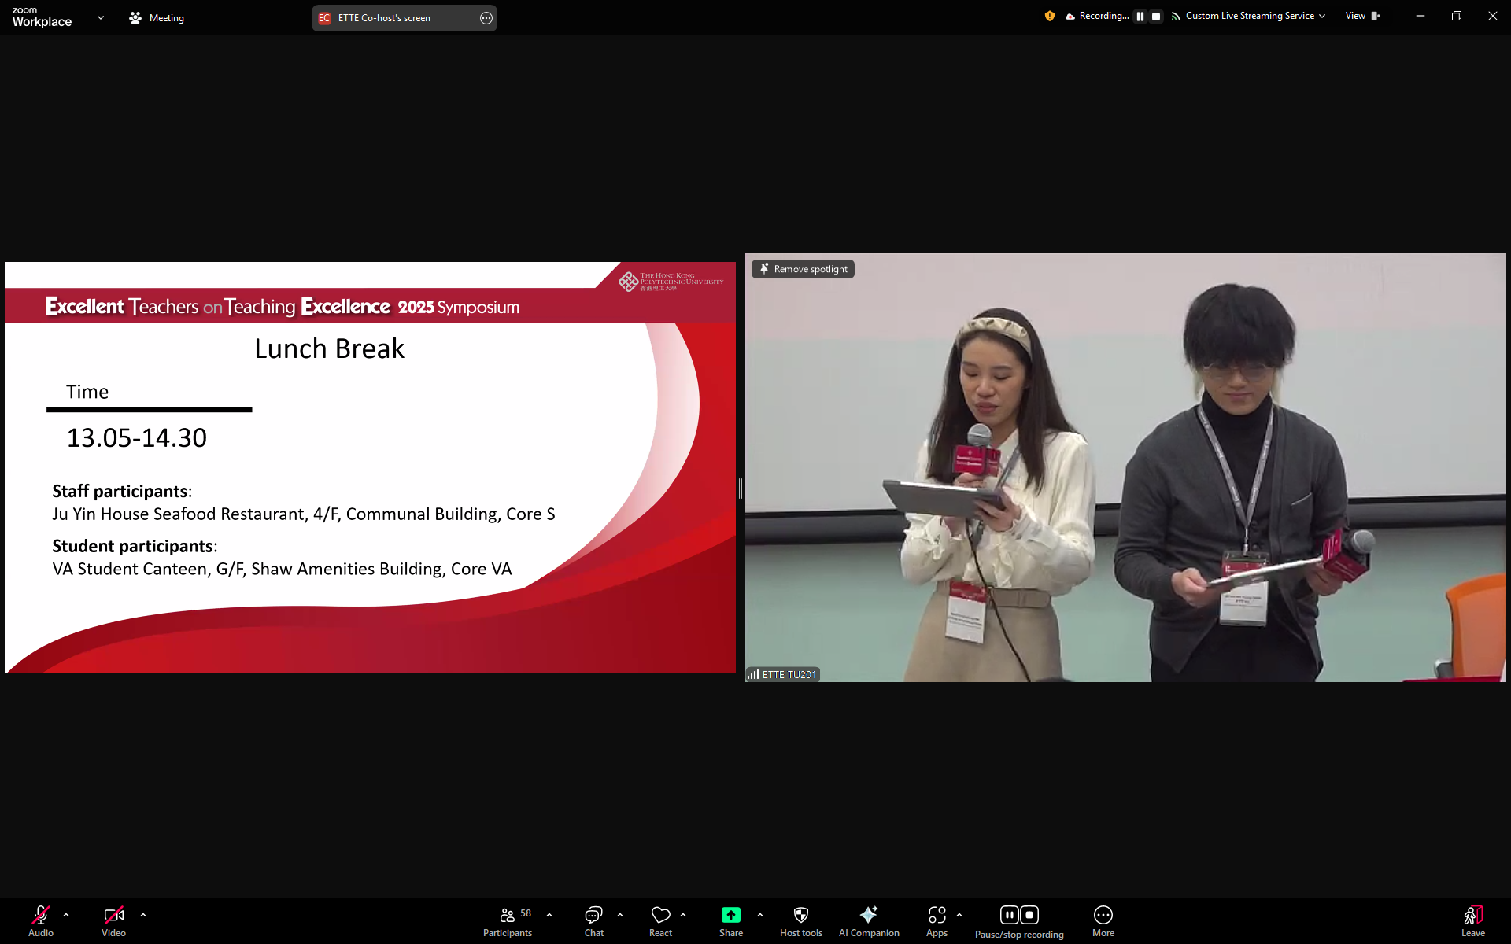Open ETTE Co-host's screen options ellipsis
This screenshot has height=944, width=1511.
click(x=486, y=18)
